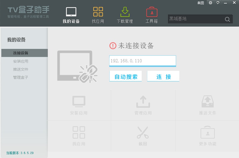Click the 推送文件 tray icon tile
The height and width of the screenshot is (158, 239).
[x=208, y=105]
